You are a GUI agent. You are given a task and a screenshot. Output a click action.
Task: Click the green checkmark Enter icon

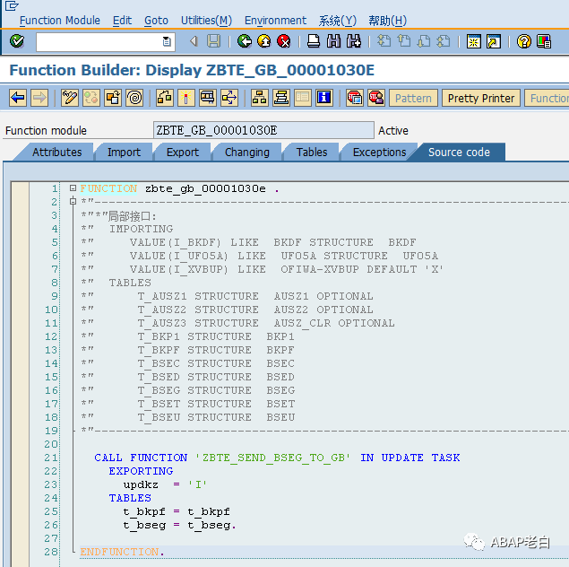point(17,41)
